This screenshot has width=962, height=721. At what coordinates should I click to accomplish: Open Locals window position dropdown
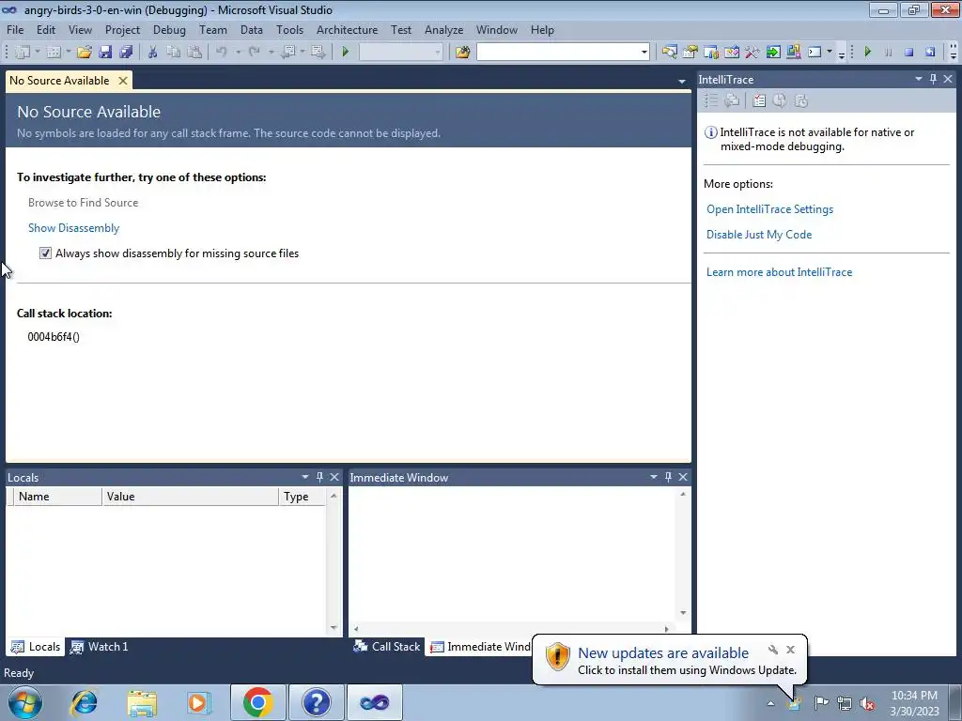coord(305,477)
